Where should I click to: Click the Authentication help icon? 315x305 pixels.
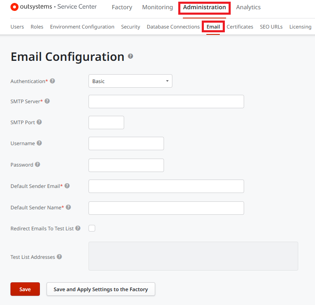coord(52,81)
